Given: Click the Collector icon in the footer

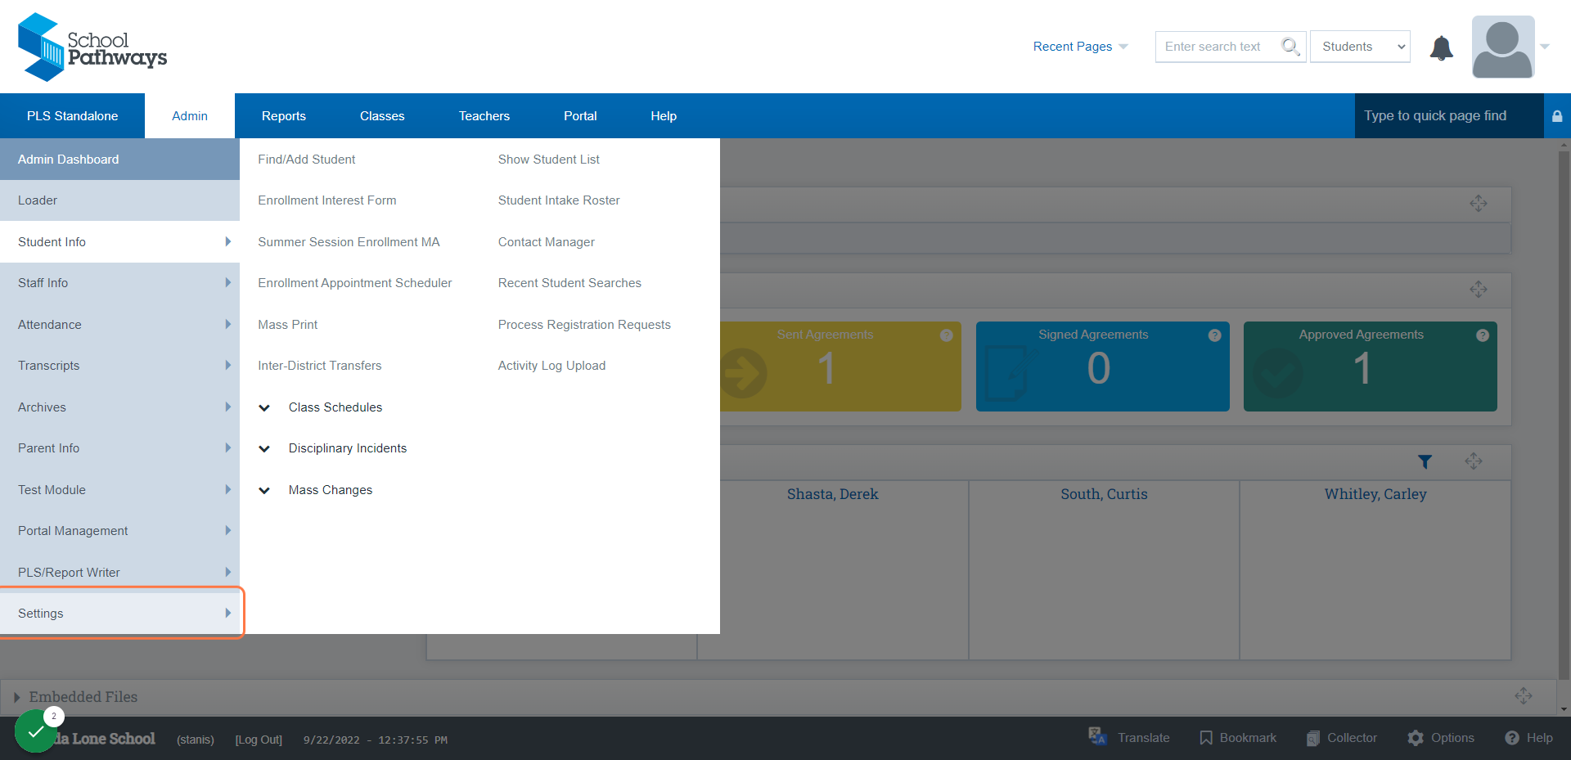Looking at the screenshot, I should pyautogui.click(x=1312, y=738).
